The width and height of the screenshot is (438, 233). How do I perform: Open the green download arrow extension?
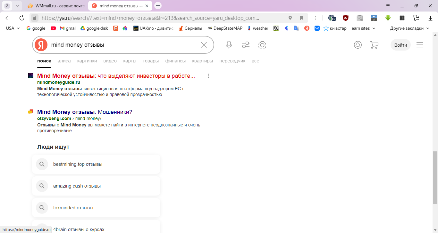point(388,18)
